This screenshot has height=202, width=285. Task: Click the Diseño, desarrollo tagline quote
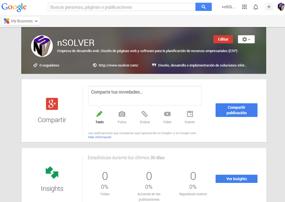[199, 65]
